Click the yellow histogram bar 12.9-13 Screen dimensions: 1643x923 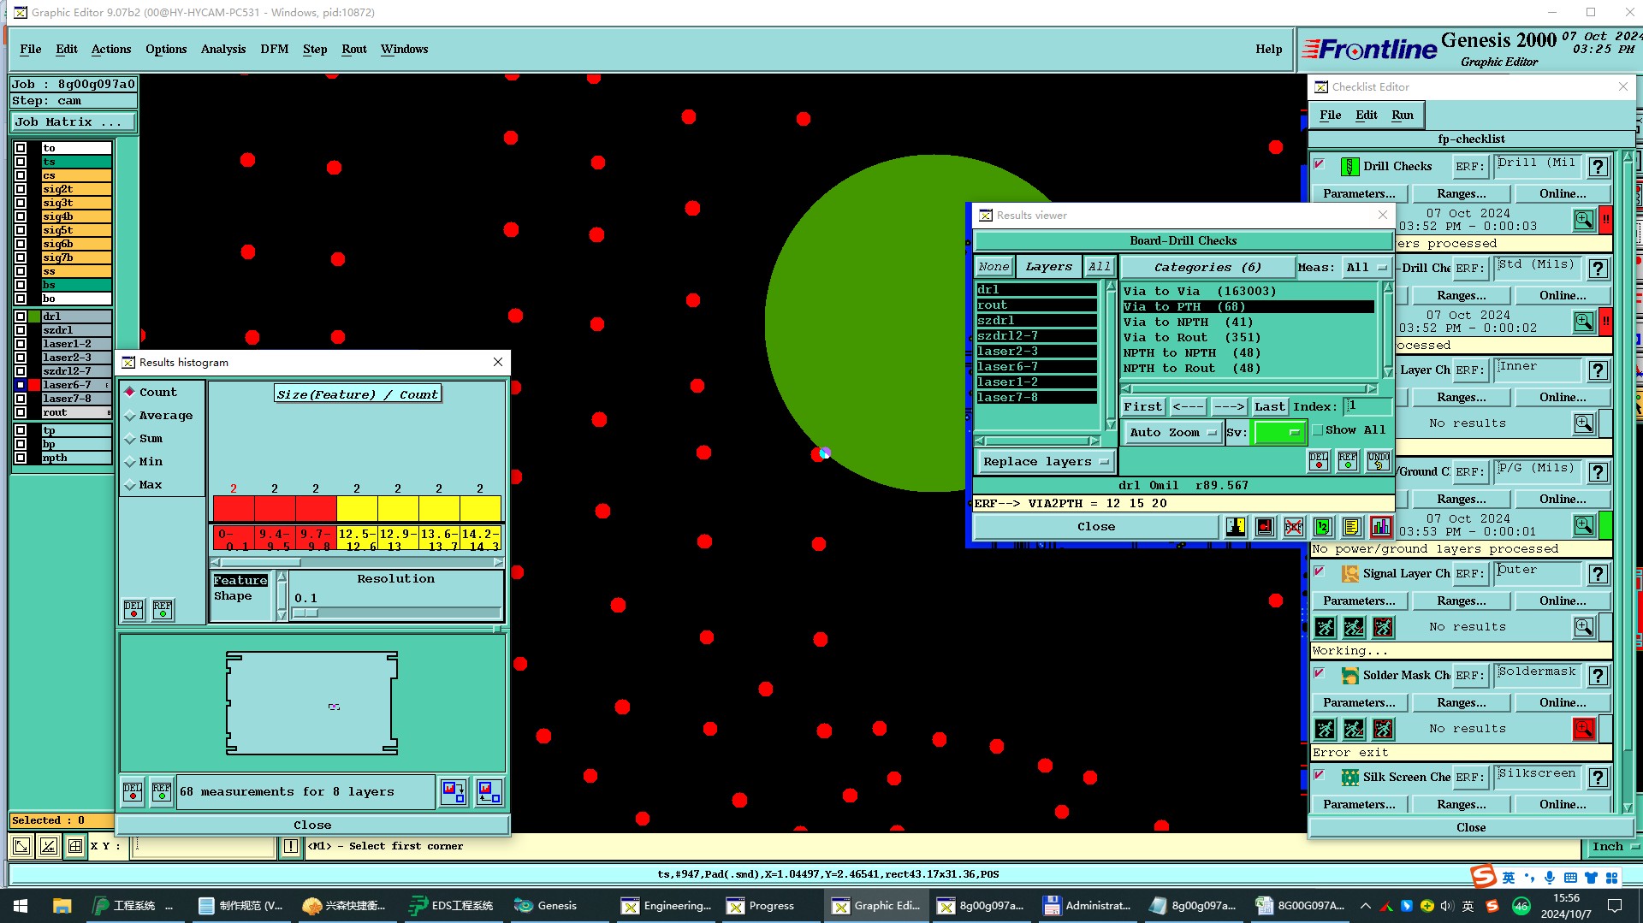click(398, 508)
